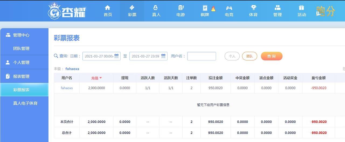Viewport: 345px width, 142px height.
Task: Open the end date calendar picker icon
Action: coord(163,56)
